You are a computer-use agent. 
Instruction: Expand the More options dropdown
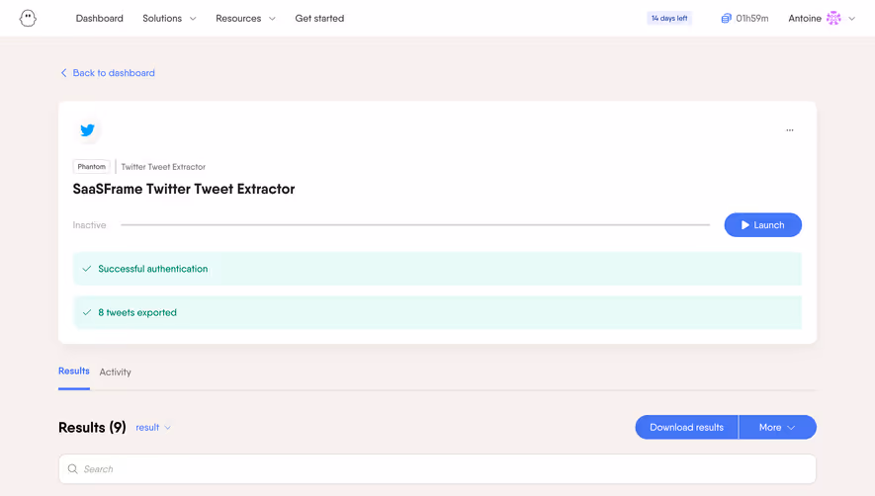777,428
